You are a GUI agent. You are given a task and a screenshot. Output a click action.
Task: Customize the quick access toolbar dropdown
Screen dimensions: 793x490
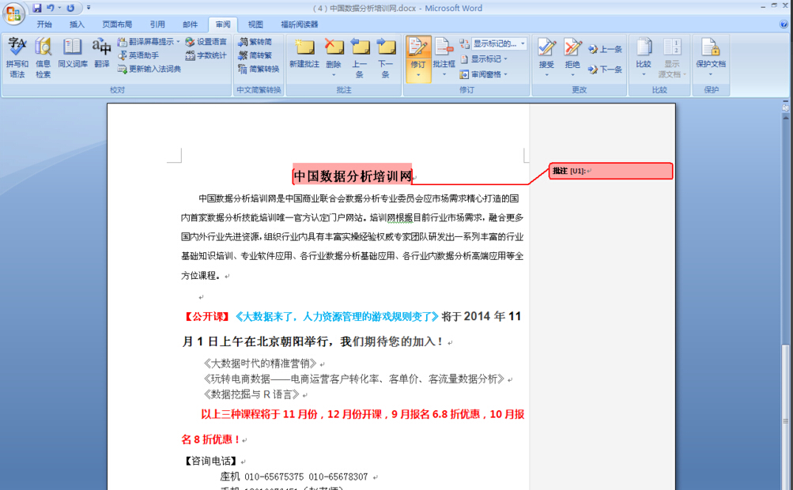point(89,8)
